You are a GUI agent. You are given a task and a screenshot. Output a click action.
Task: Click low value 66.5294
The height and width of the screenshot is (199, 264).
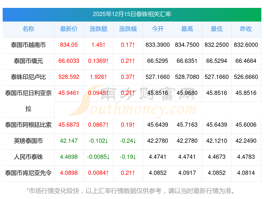(217, 61)
